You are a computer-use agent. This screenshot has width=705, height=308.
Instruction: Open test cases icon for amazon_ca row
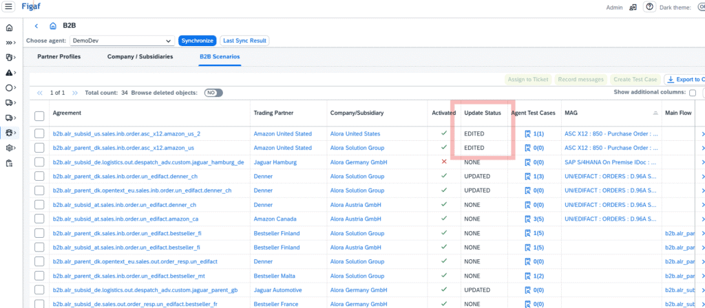coord(528,219)
